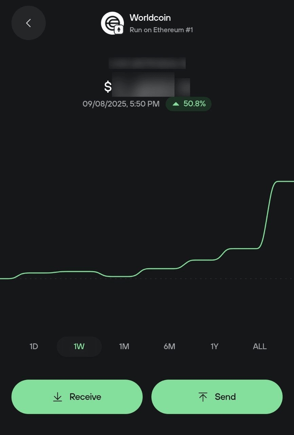Click the dollar sign before the balance
The image size is (294, 435).
point(108,87)
